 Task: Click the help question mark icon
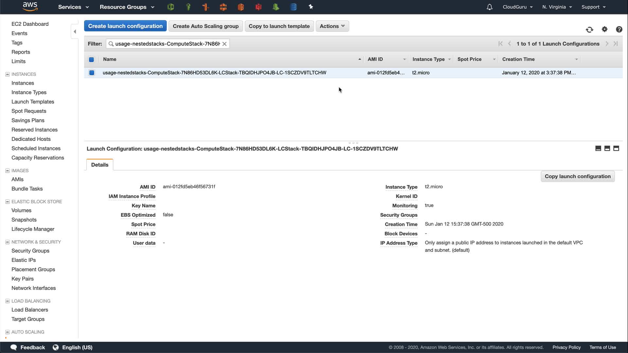click(x=619, y=29)
